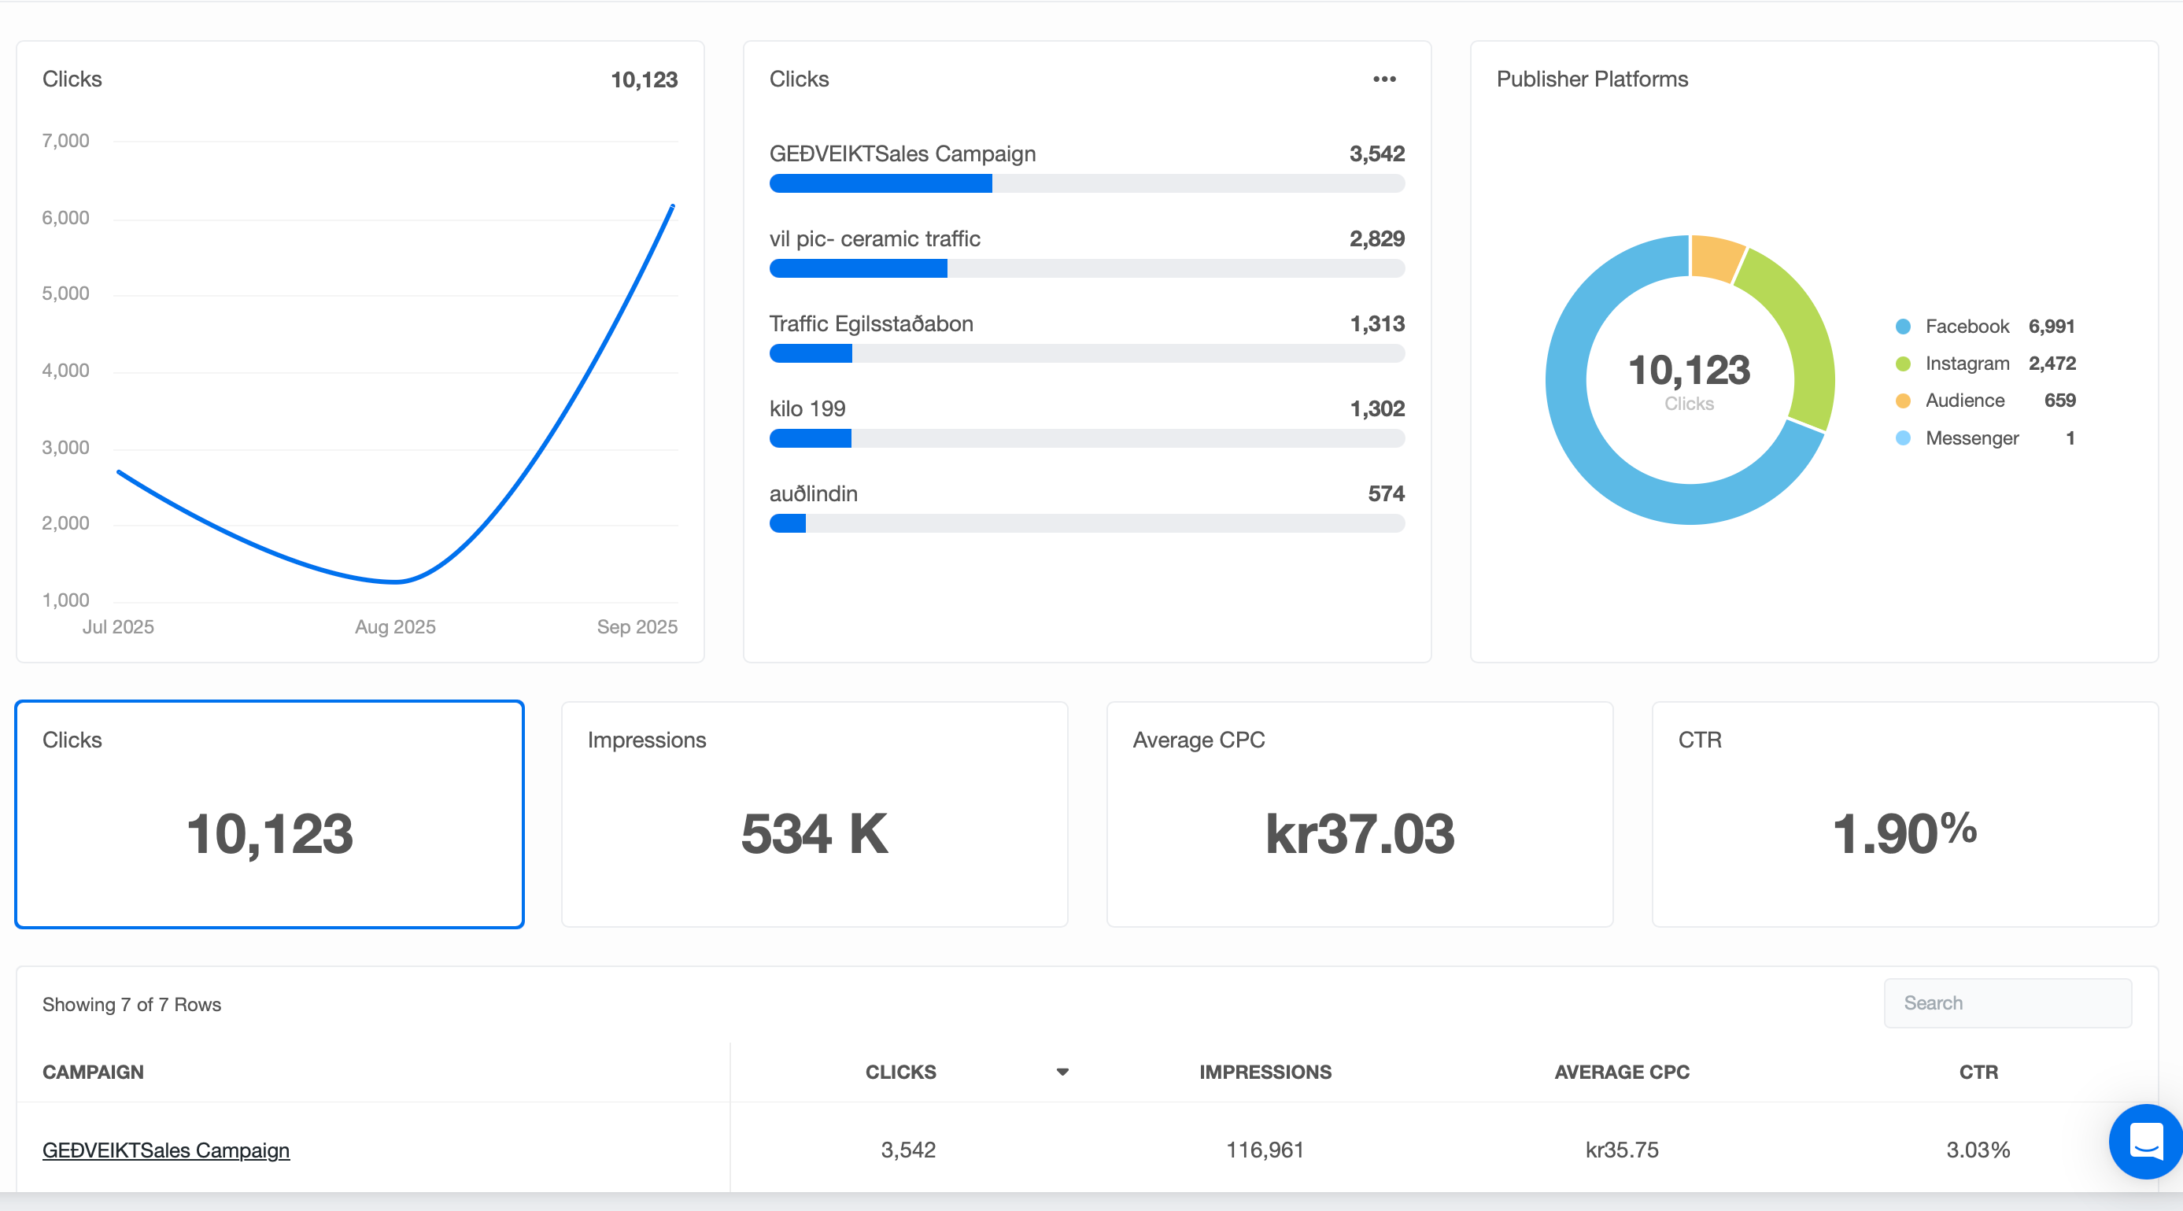Open the Clicks widget three-dot menu
Viewport: 2183px width, 1211px height.
point(1384,79)
